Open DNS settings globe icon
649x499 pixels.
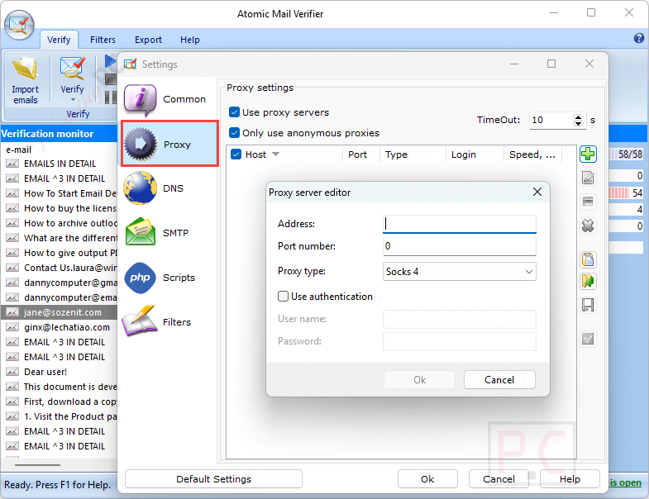tap(141, 188)
